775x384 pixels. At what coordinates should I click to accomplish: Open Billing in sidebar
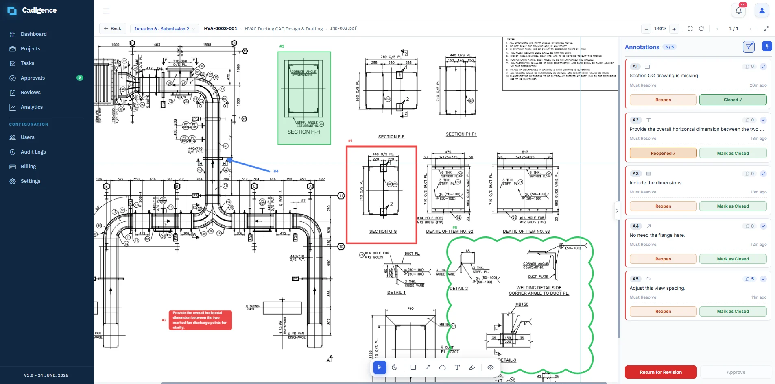coord(47,167)
